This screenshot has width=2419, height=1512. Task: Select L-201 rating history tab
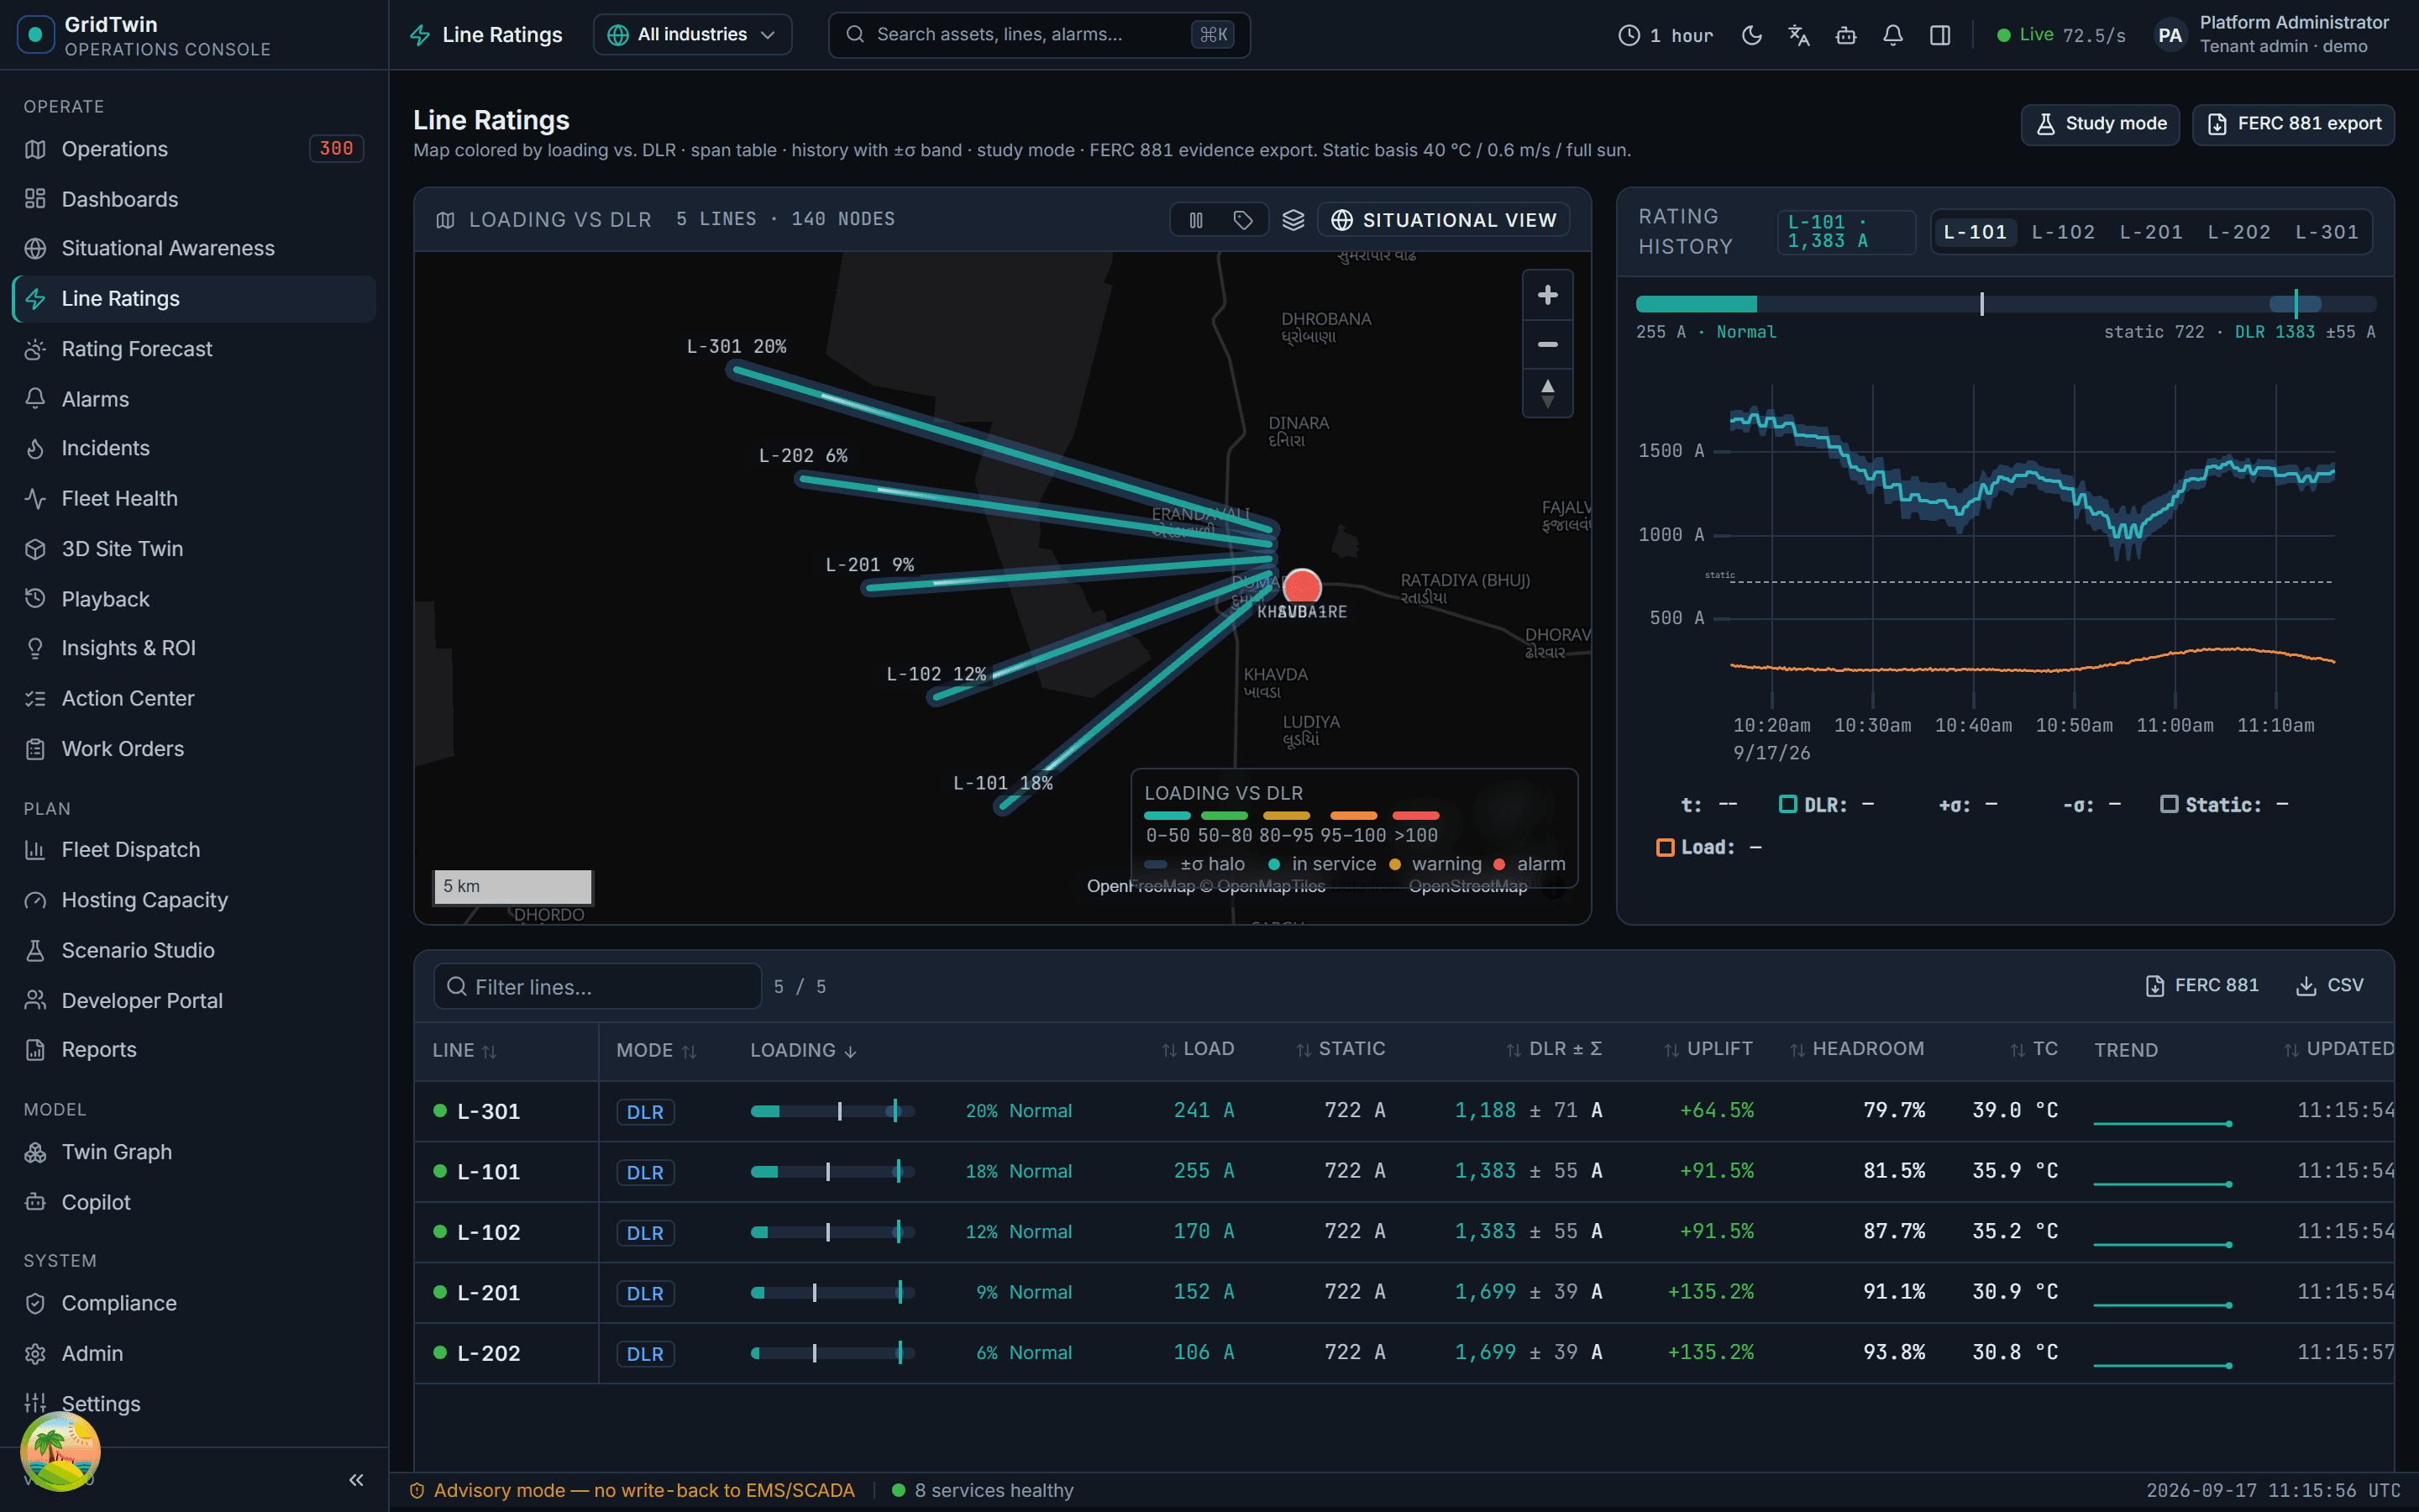coord(2151,232)
